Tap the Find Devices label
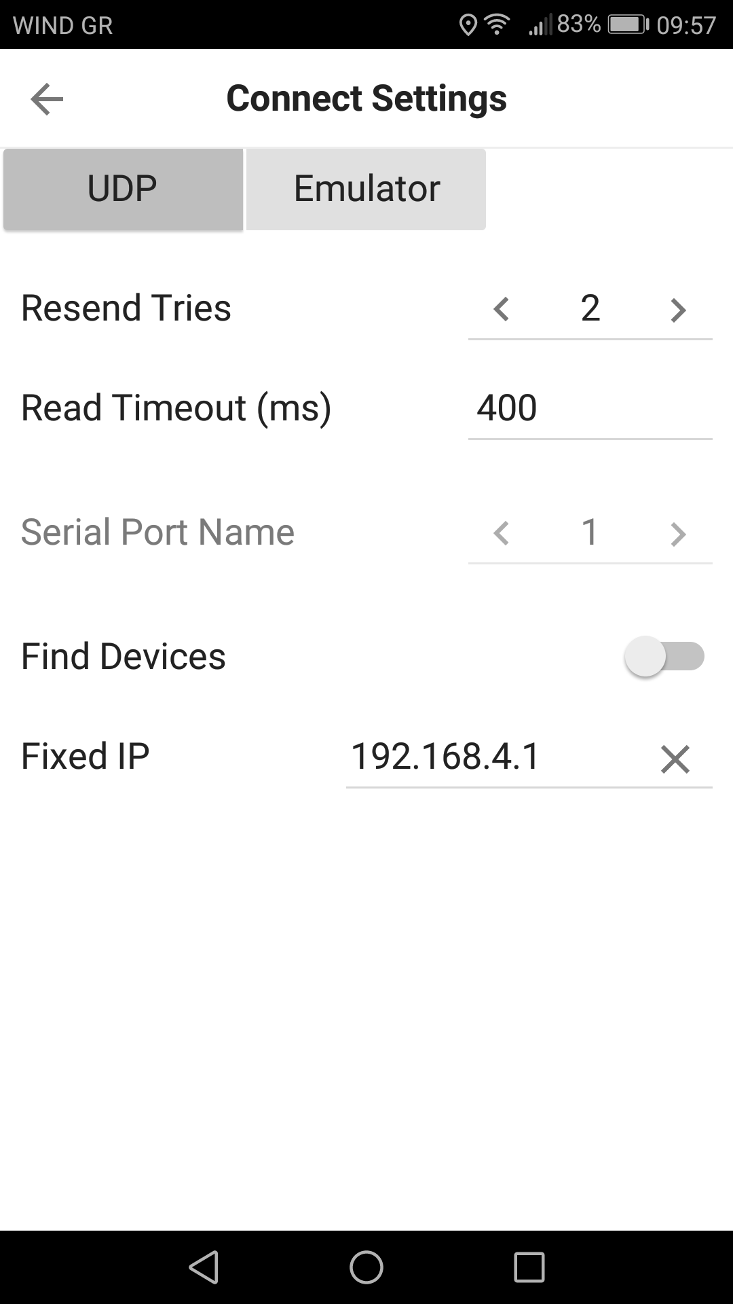Image resolution: width=733 pixels, height=1304 pixels. coord(124,657)
